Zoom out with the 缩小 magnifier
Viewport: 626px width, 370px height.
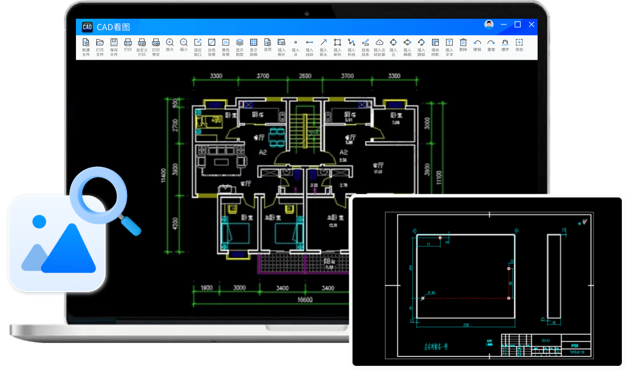[184, 43]
